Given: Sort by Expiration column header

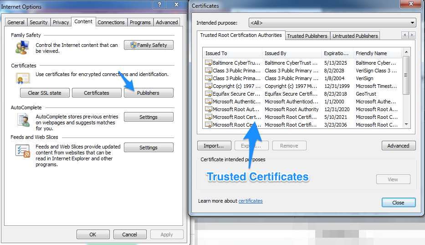Looking at the screenshot, I should [x=337, y=53].
